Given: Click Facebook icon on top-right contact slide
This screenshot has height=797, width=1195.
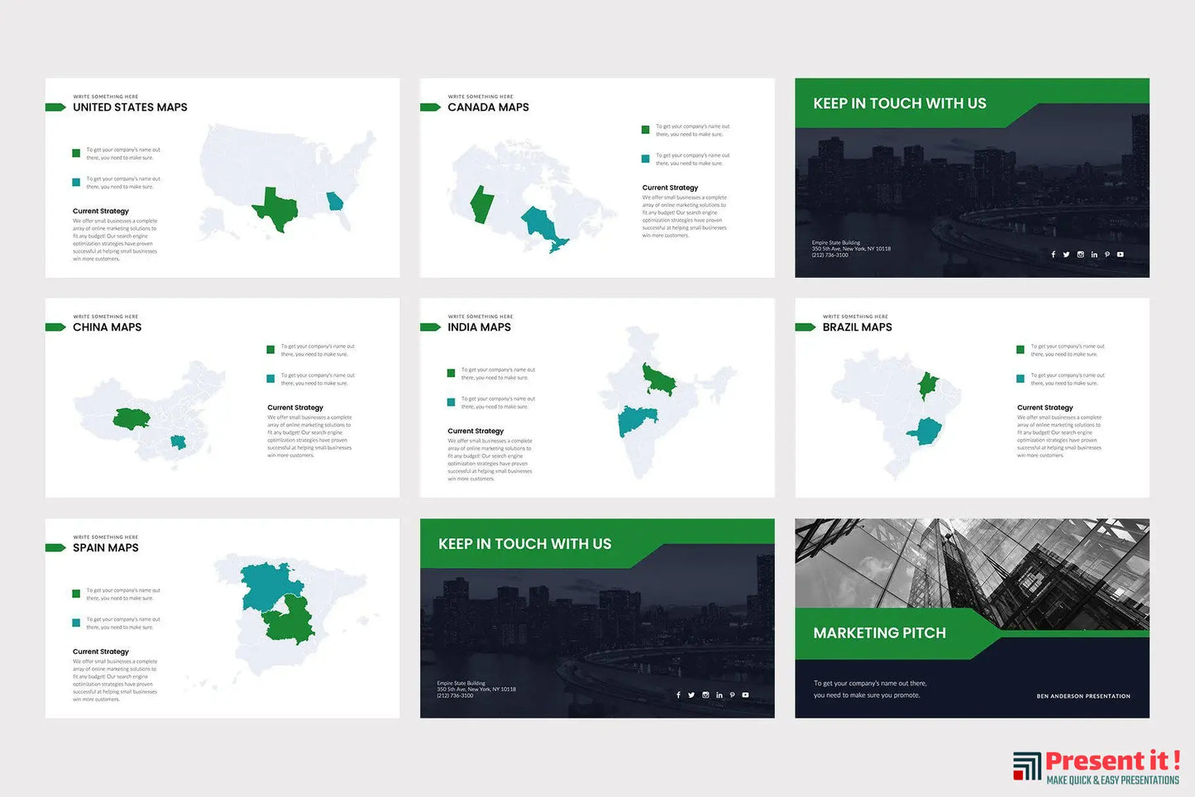Looking at the screenshot, I should click(x=1053, y=255).
